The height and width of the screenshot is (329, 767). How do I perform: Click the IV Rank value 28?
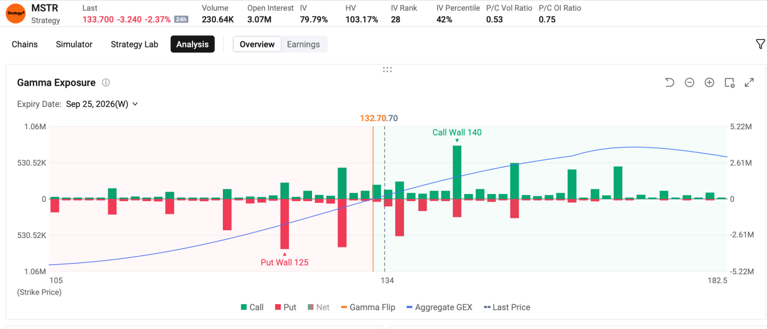[395, 20]
